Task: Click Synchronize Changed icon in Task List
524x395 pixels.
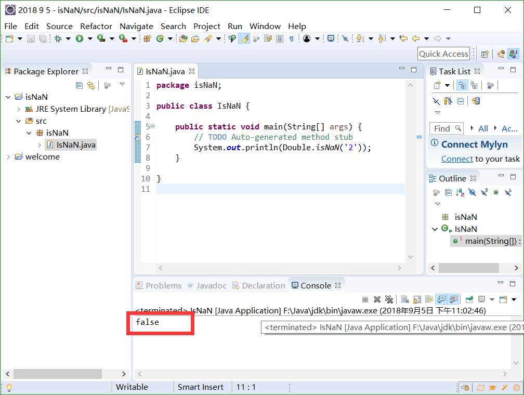Action: point(476,101)
